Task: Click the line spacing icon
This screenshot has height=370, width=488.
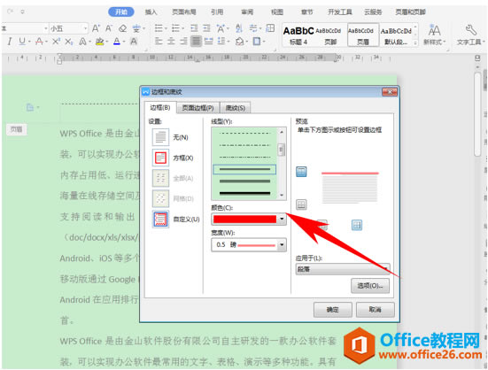Action: (221, 42)
